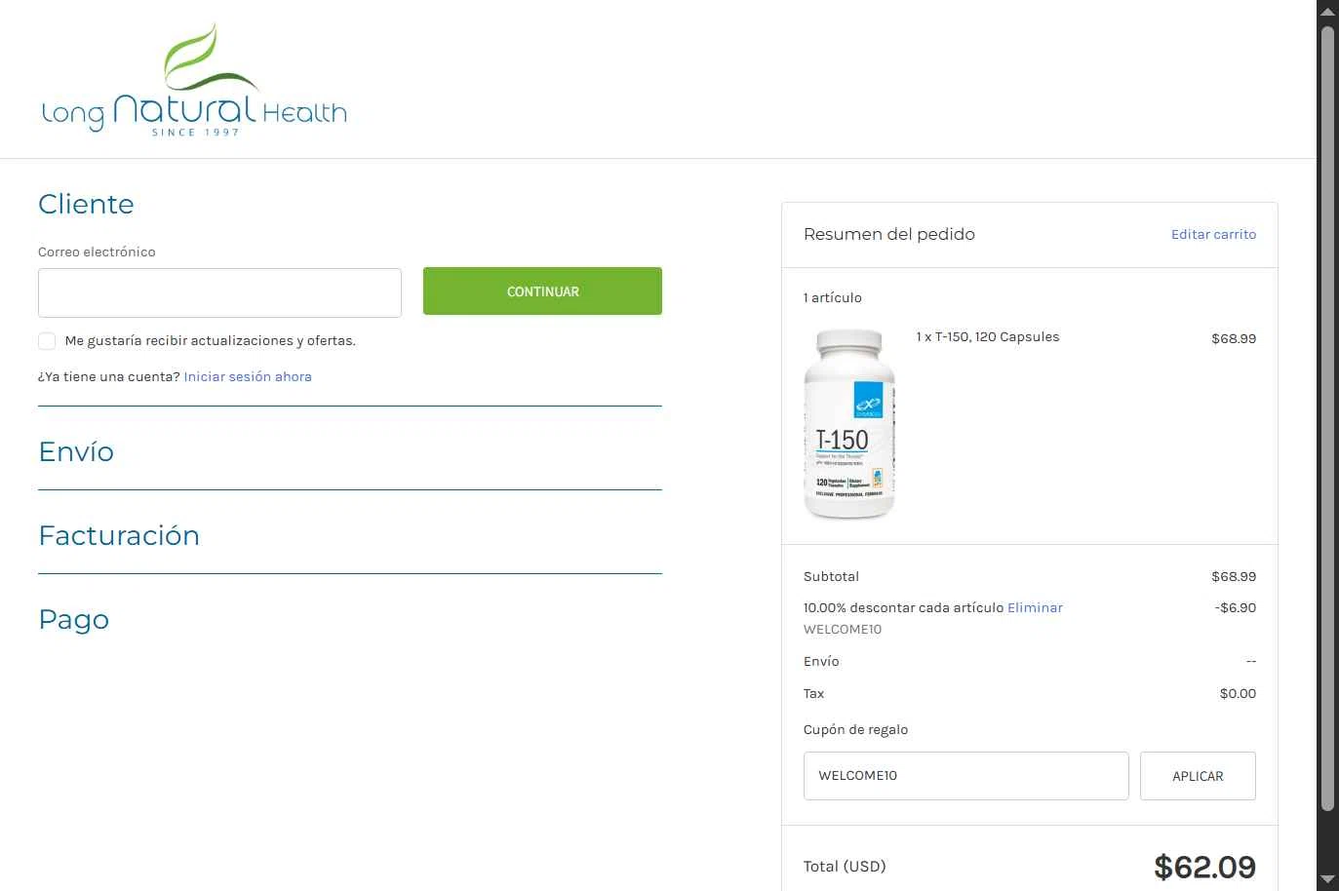Screen dimensions: 1339x891
Task: Click the T-150 bottle product thumbnail
Action: coord(848,424)
